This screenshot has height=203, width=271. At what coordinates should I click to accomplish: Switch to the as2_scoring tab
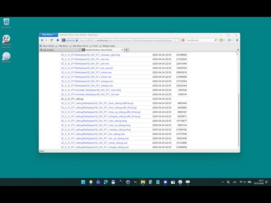coord(59,50)
